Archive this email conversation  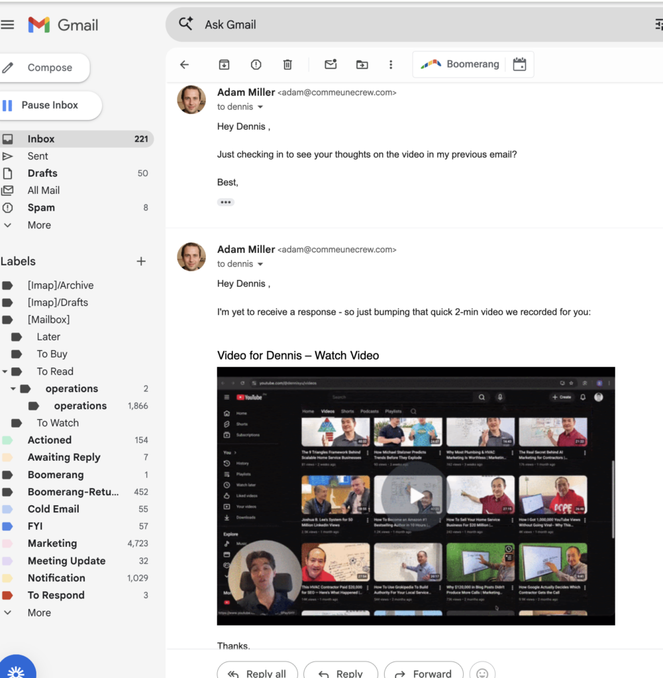pos(224,64)
